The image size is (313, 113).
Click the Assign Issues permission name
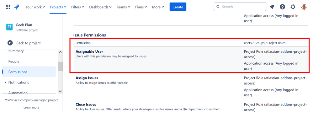point(87,78)
